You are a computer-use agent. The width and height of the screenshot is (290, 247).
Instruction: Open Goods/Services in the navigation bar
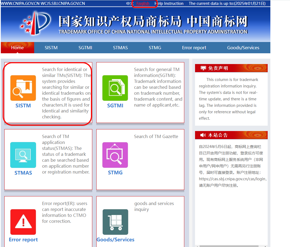click(x=243, y=48)
